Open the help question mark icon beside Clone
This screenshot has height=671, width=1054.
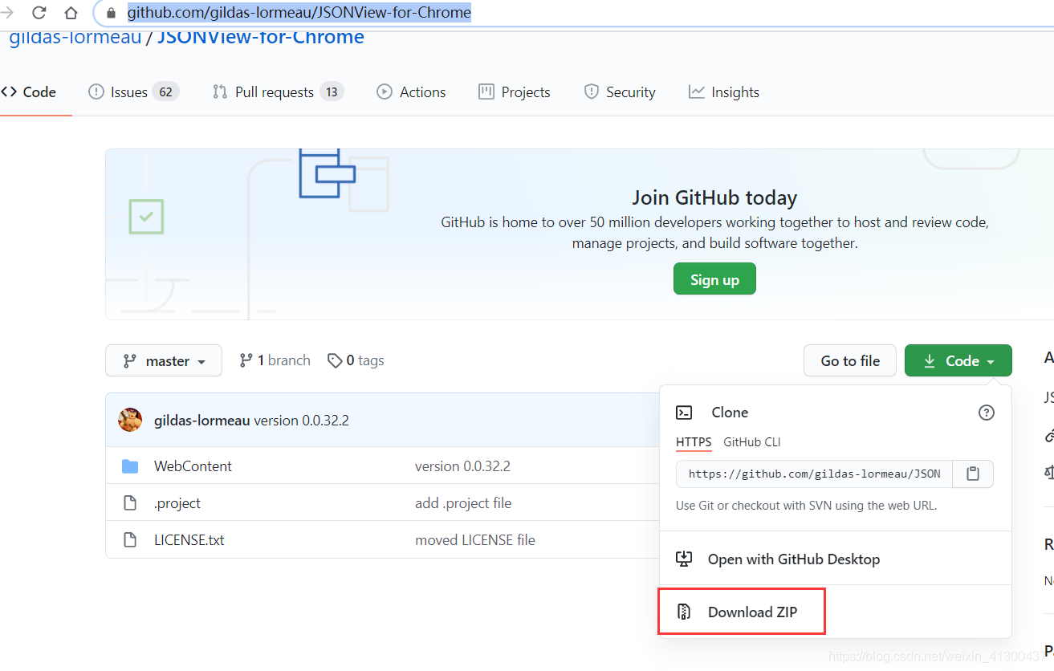(x=986, y=412)
